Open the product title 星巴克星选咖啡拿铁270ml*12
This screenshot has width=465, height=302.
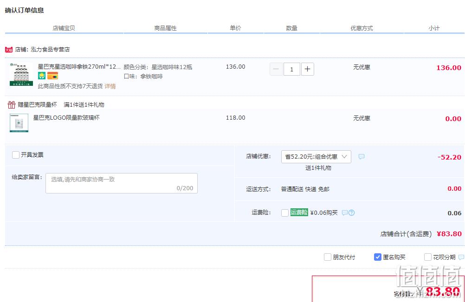[x=79, y=67]
